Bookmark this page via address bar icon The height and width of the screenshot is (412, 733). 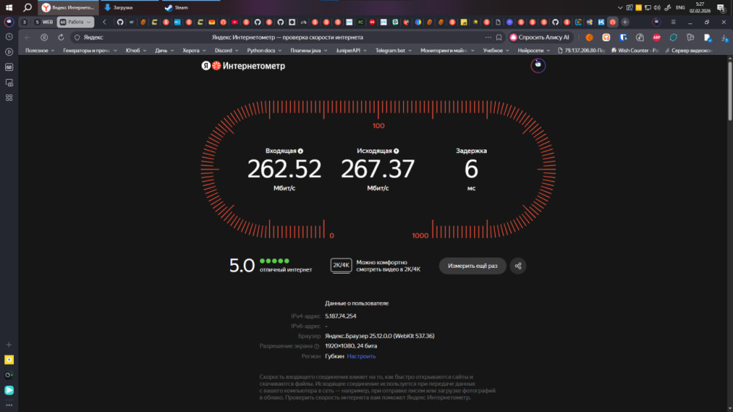pyautogui.click(x=498, y=37)
